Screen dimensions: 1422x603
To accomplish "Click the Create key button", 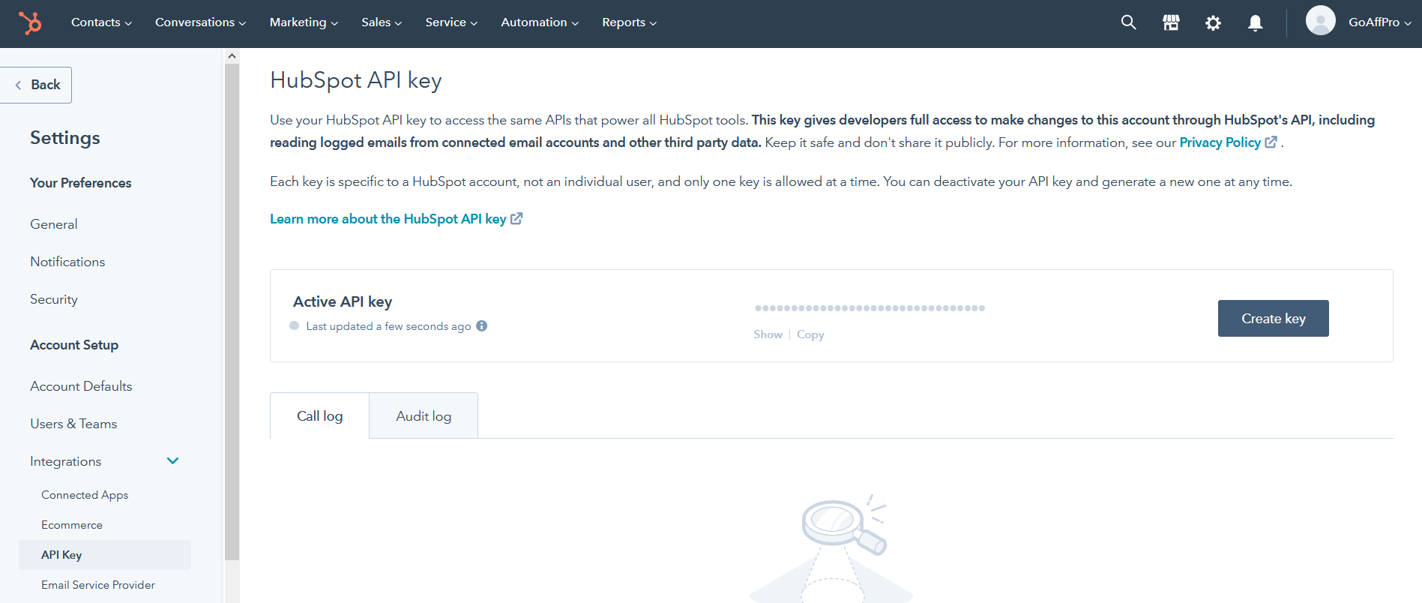I will click(1273, 318).
